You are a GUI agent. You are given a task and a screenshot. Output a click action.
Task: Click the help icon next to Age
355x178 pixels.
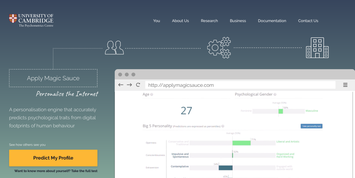pos(152,94)
